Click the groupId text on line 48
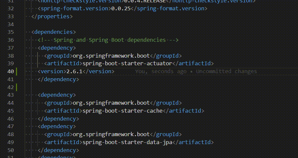 (x=58, y=134)
